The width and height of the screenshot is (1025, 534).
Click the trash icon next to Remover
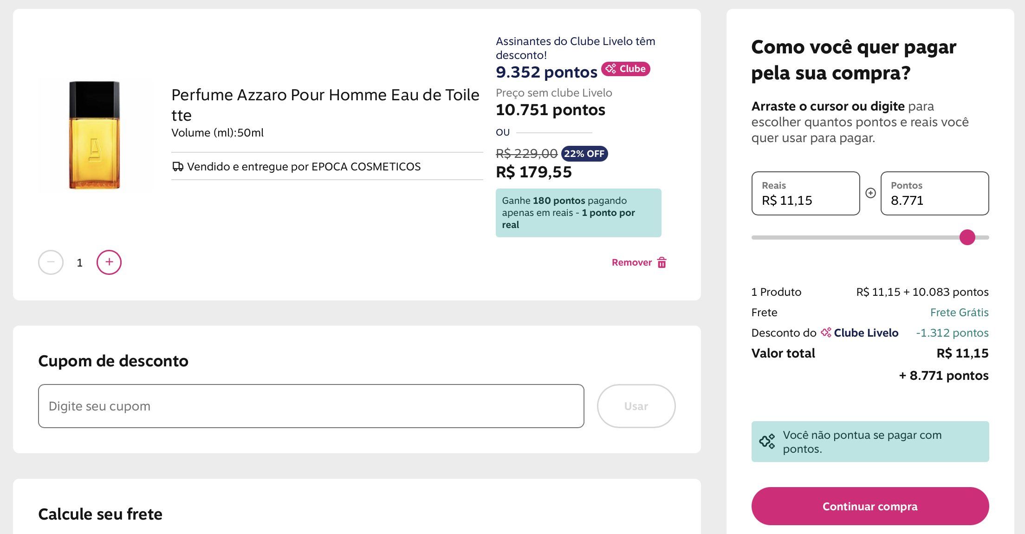(662, 263)
